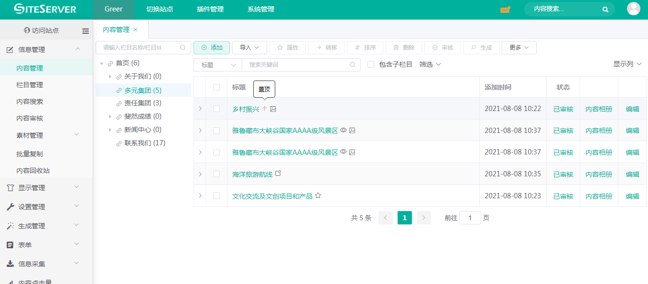Viewport: 648px width, 284px height.
Task: Tick the checkbox for 海洋旅游航线 row
Action: (216, 174)
